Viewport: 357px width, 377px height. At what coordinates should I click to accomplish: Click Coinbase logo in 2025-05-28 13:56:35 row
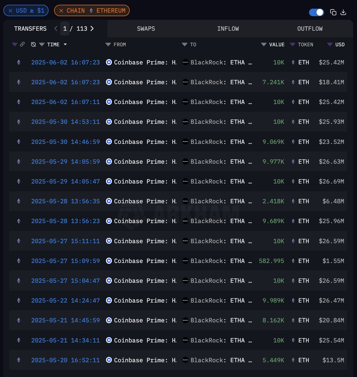[x=109, y=201]
